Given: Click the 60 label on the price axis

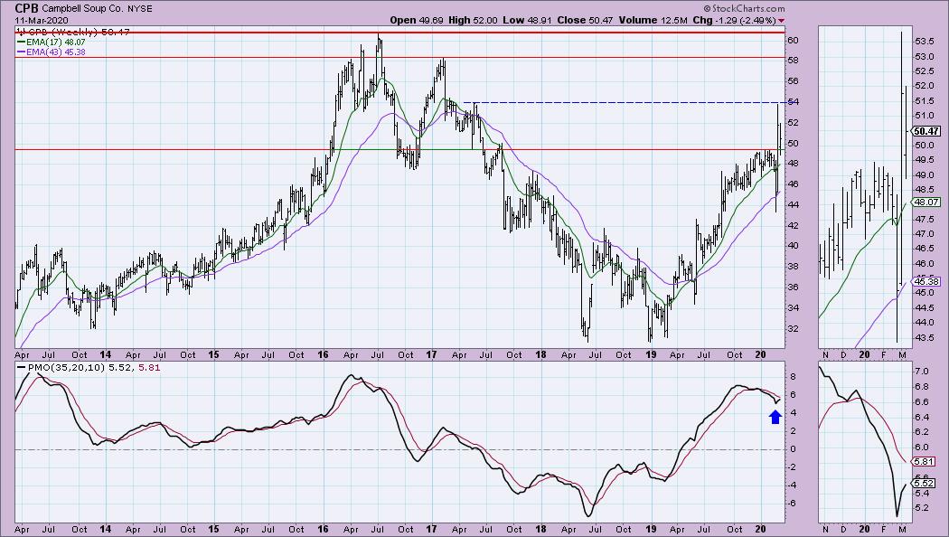Looking at the screenshot, I should tap(793, 40).
